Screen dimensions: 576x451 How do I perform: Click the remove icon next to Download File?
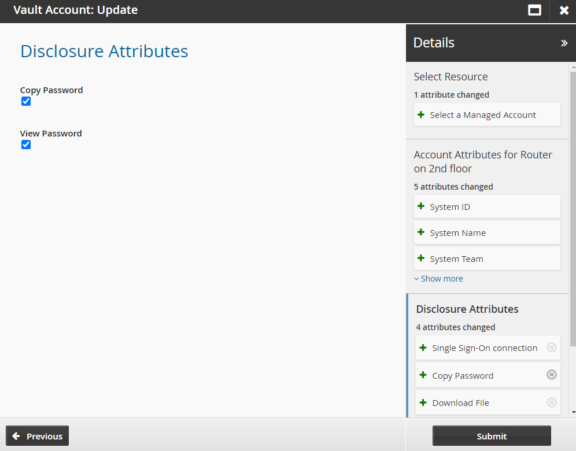[x=551, y=402]
